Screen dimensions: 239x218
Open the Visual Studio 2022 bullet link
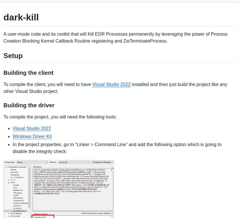click(x=32, y=129)
